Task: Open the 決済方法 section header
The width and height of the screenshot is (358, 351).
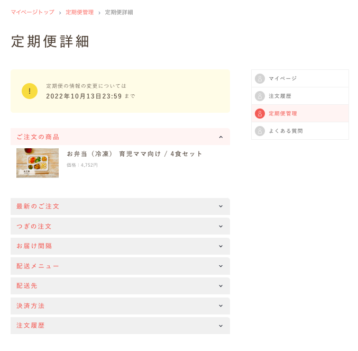Action: pyautogui.click(x=121, y=306)
